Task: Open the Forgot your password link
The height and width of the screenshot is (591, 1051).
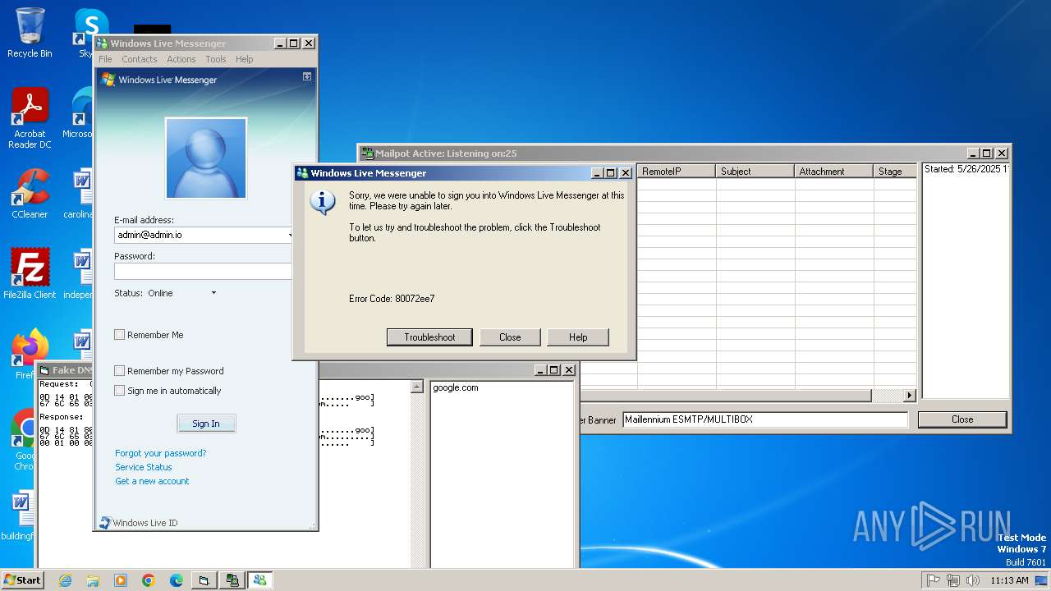Action: click(161, 453)
